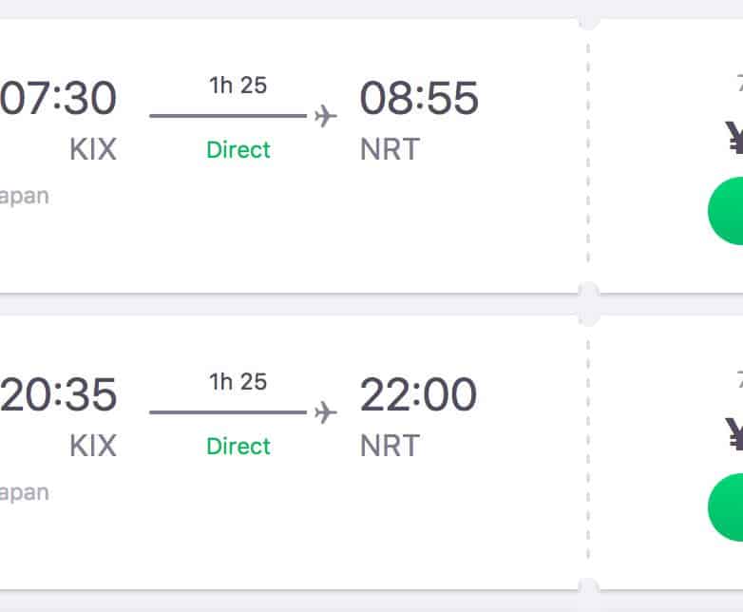The image size is (743, 612).
Task: Click the Direct label on the second flight
Action: tap(238, 446)
